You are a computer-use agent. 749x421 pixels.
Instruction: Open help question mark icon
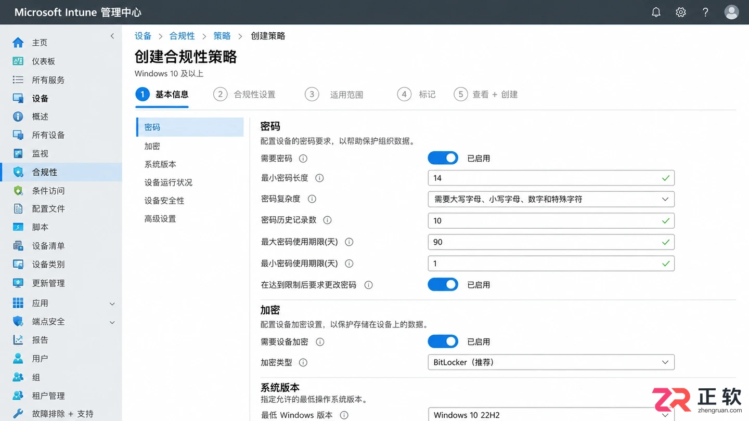coord(705,12)
